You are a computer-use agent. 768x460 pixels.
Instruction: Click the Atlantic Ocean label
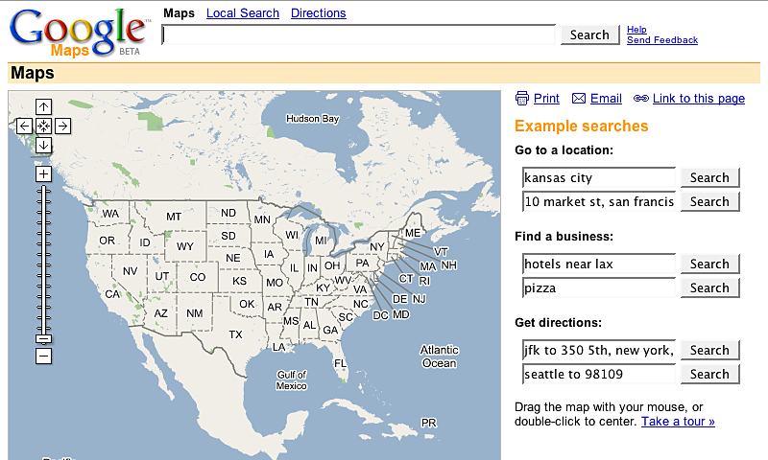point(440,356)
